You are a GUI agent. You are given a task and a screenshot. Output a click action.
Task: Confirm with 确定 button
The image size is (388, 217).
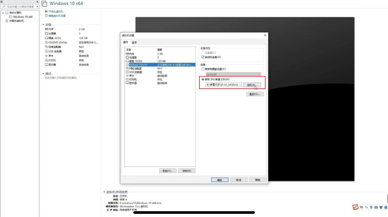click(220, 180)
